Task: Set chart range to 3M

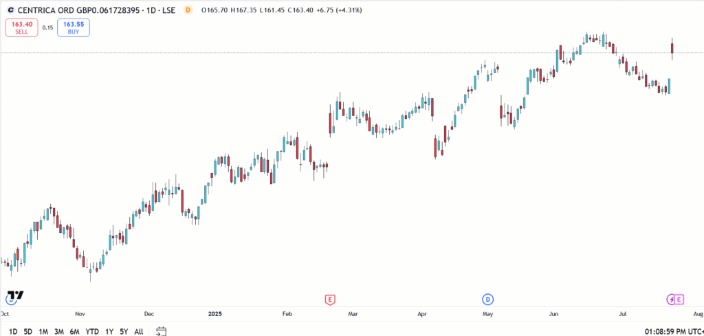Action: tap(59, 331)
